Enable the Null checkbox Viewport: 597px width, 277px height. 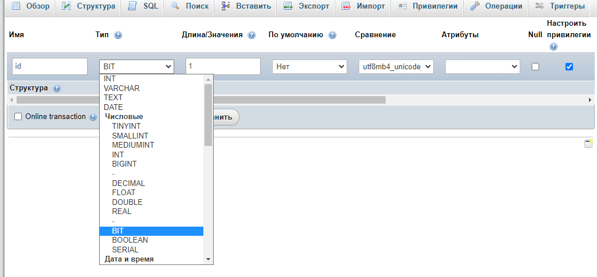(x=536, y=66)
